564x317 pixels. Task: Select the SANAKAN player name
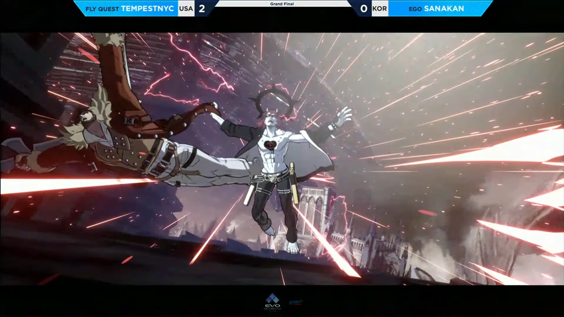(x=444, y=8)
